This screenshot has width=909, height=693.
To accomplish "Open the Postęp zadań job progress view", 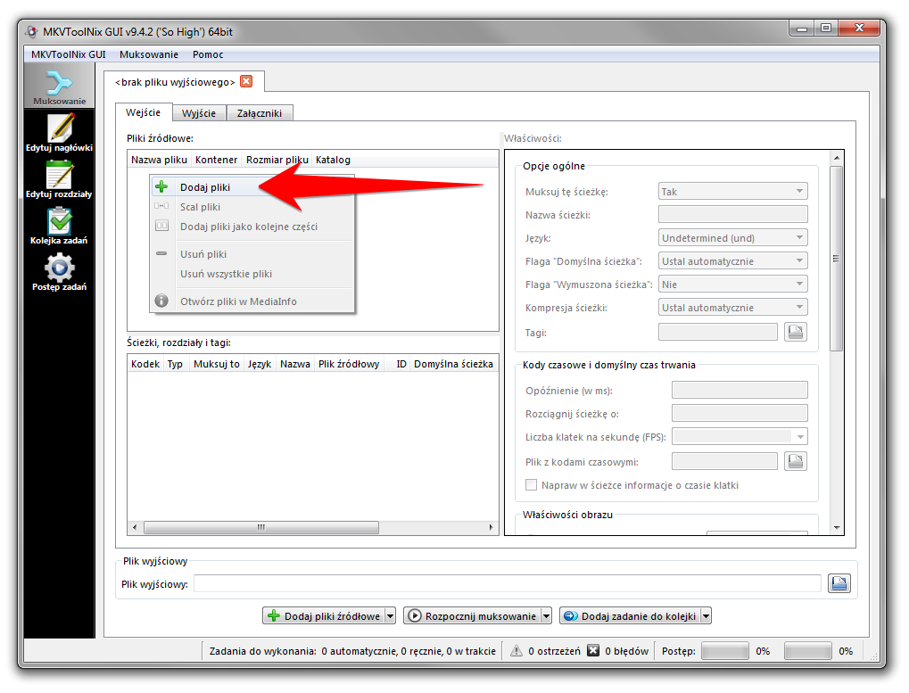I will pos(59,272).
